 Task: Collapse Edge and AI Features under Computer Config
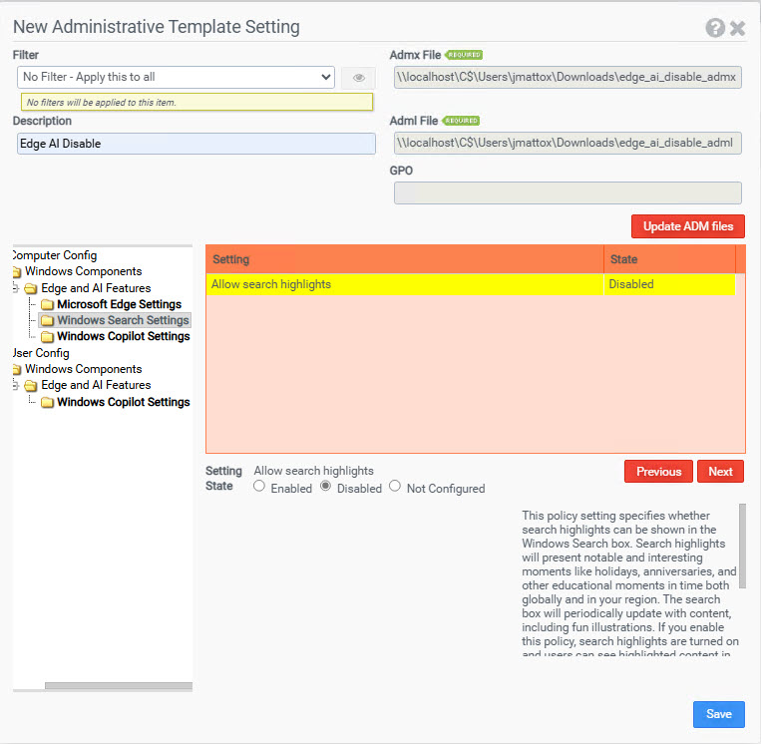tap(15, 288)
